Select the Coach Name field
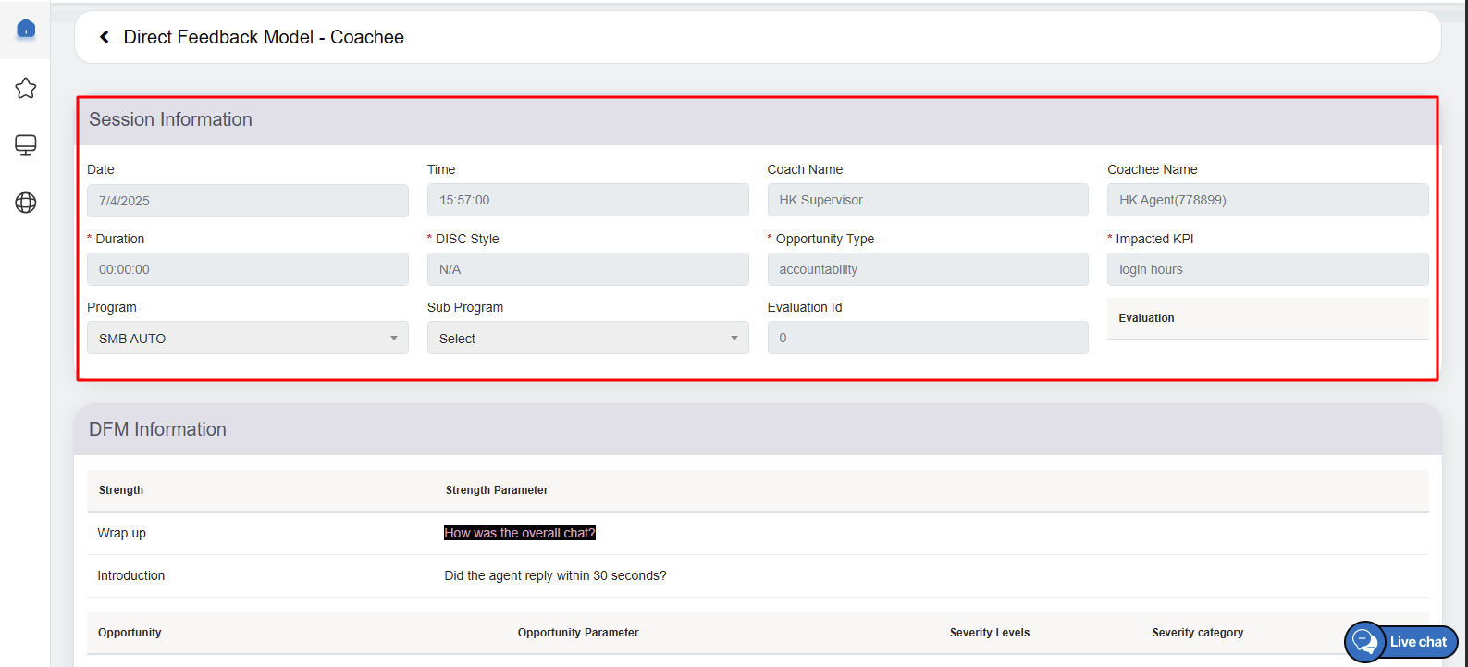The image size is (1468, 667). click(927, 200)
